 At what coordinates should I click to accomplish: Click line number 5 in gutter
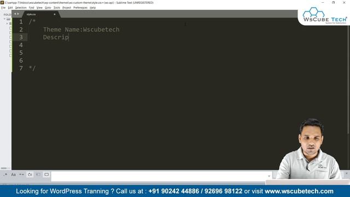pyautogui.click(x=21, y=53)
